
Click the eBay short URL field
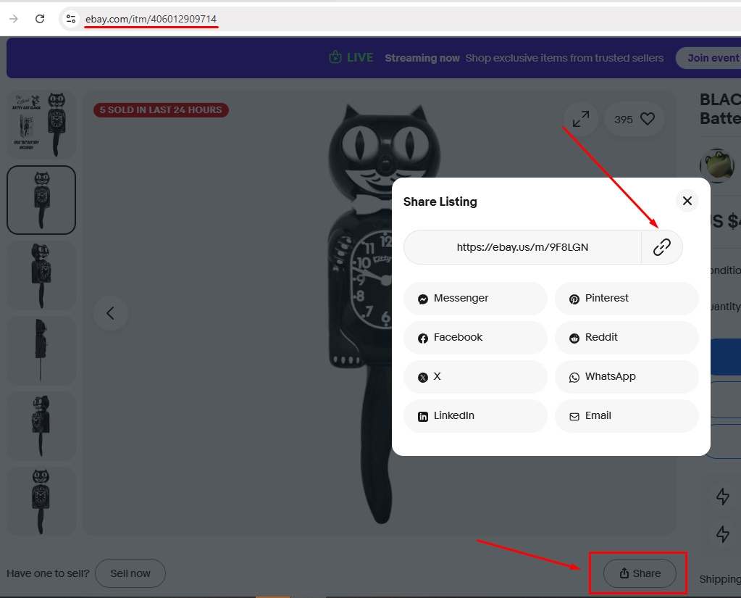[522, 247]
